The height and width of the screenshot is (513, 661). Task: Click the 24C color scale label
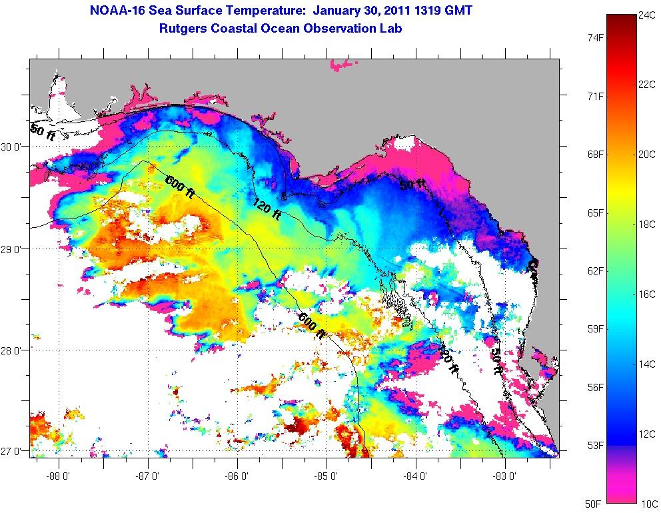click(x=647, y=15)
